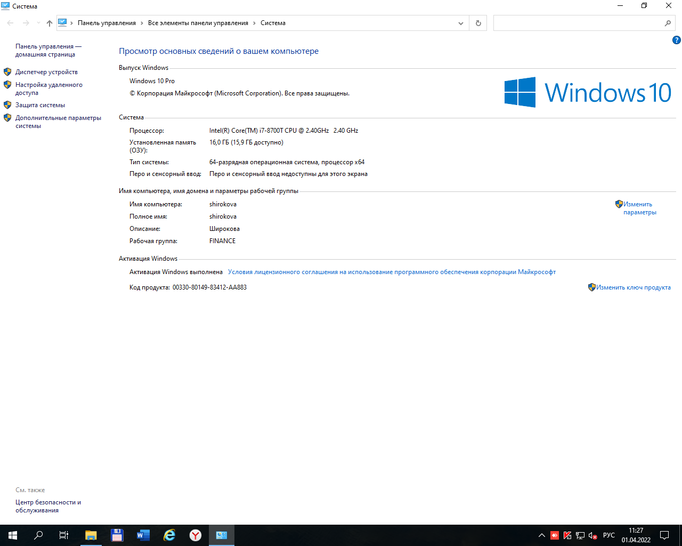The width and height of the screenshot is (682, 546).
Task: Open 'Настройка удаленного доступа' link
Action: tap(49, 89)
